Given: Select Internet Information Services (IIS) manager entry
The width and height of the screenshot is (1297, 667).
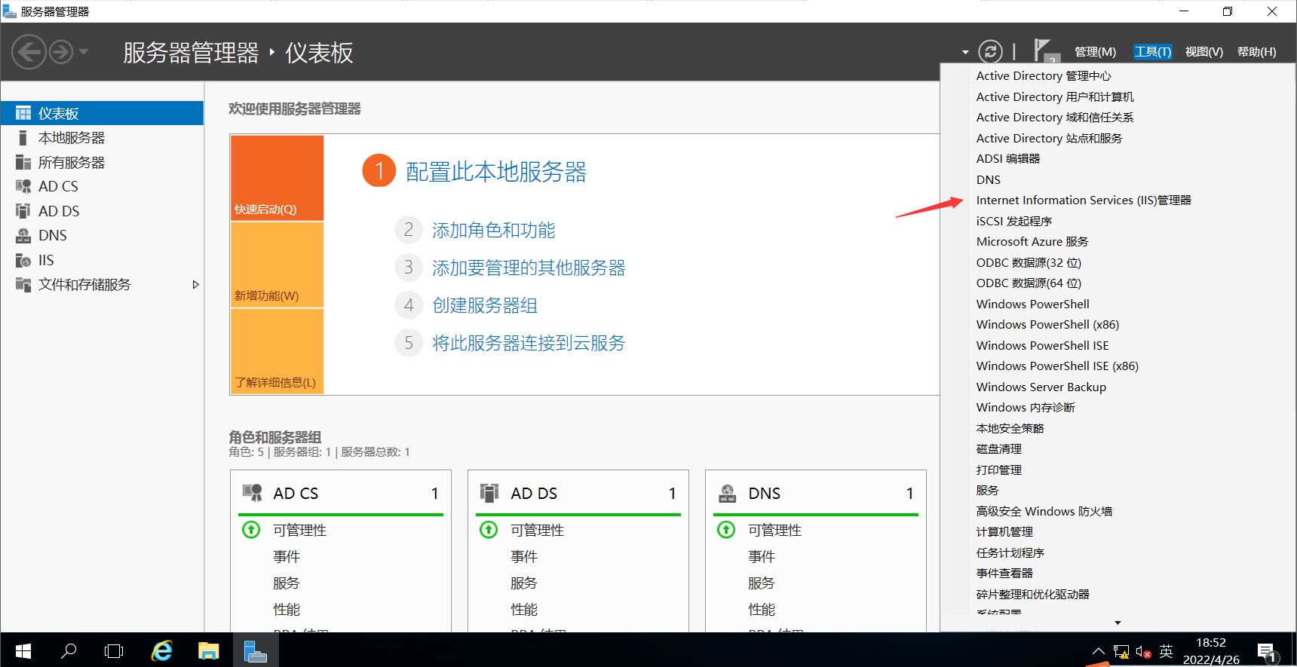Looking at the screenshot, I should click(x=1083, y=200).
